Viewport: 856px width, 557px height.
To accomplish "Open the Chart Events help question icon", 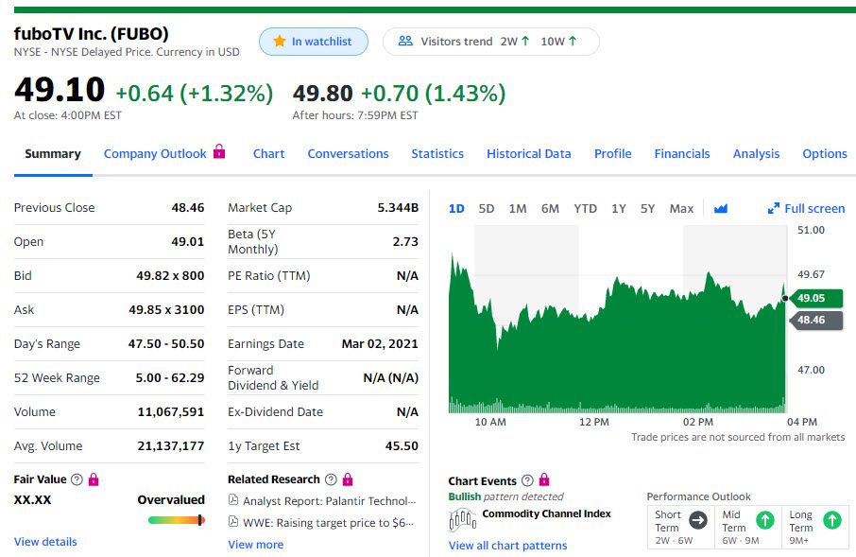I will [x=527, y=480].
